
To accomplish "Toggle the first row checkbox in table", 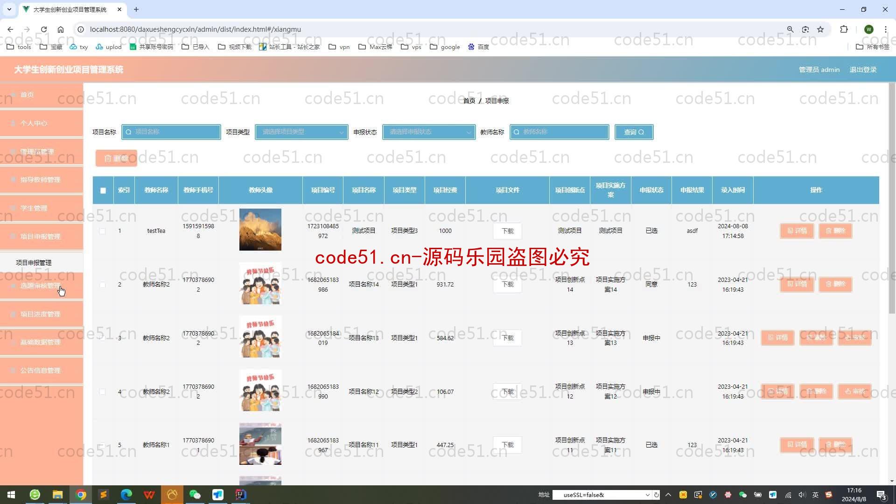I will coord(102,231).
